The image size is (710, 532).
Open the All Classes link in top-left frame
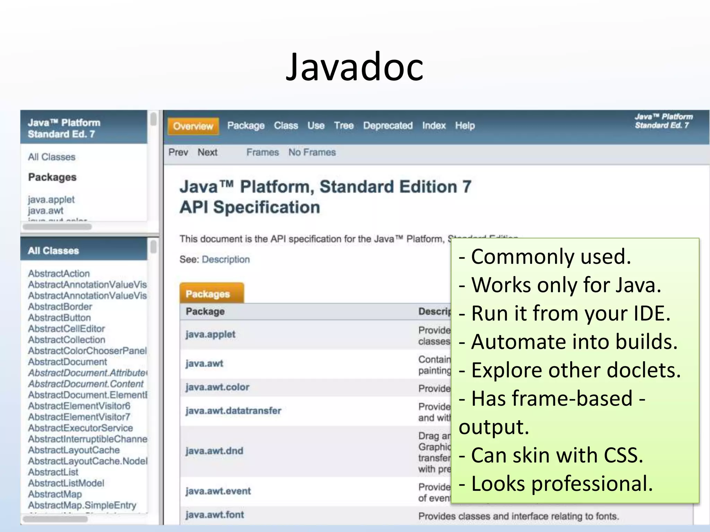[52, 157]
